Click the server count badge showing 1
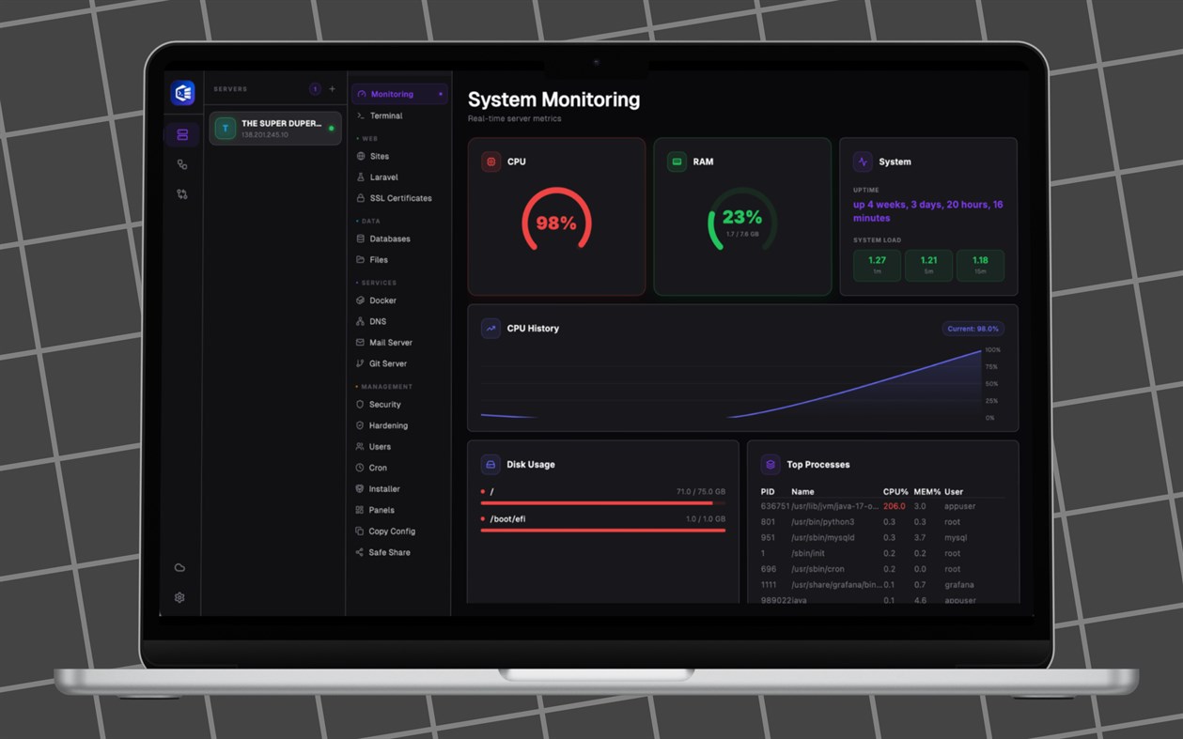The height and width of the screenshot is (739, 1183). [316, 89]
